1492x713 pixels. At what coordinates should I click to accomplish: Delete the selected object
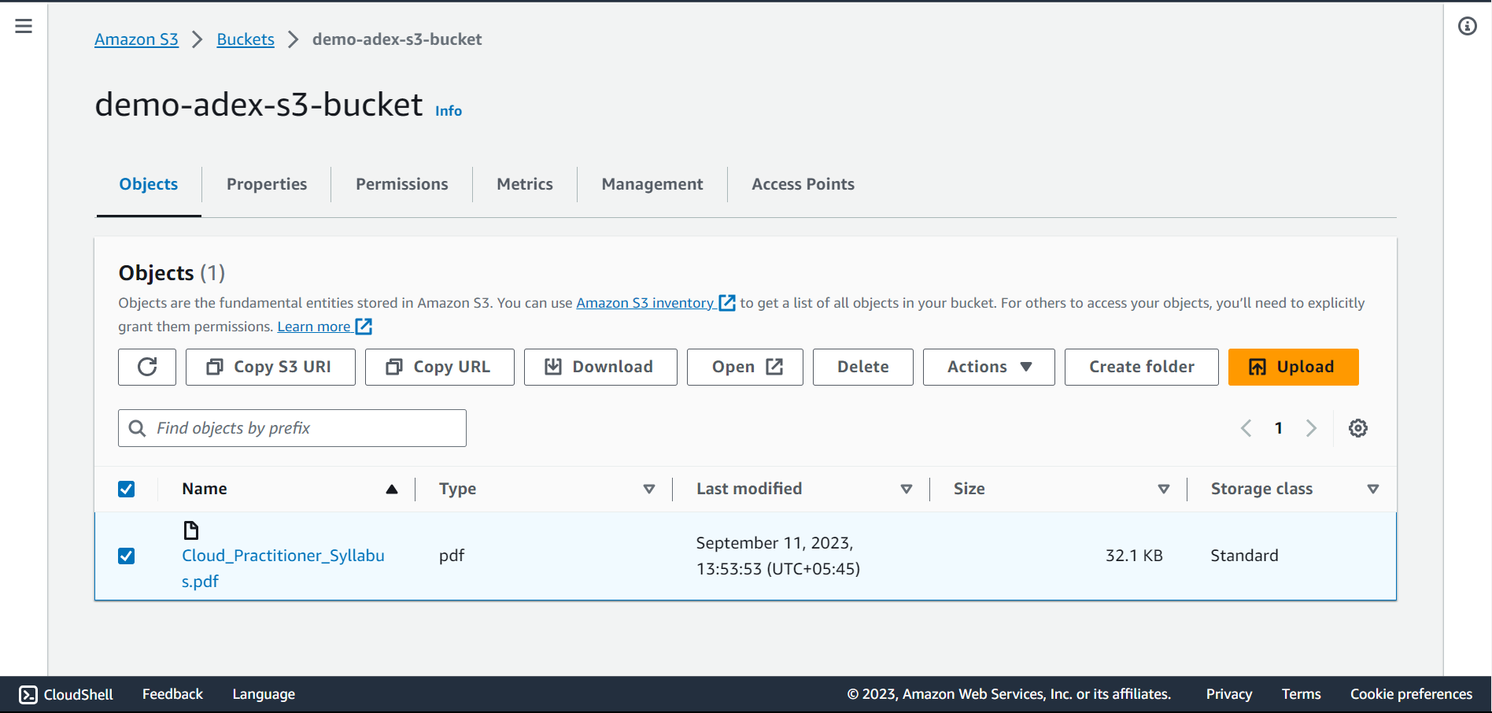(x=863, y=367)
